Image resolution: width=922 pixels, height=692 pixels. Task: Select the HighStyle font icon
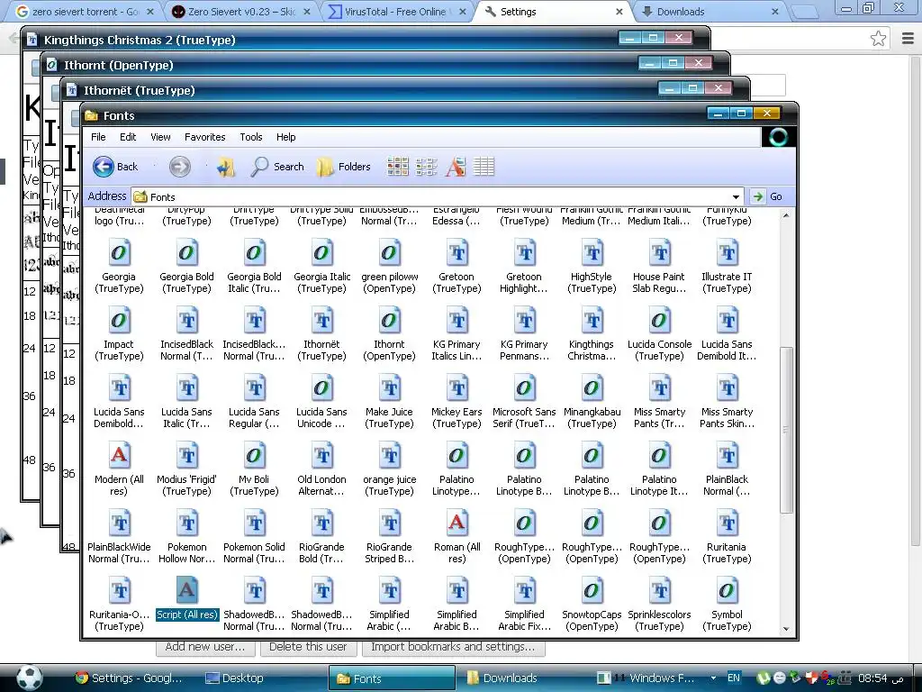point(592,253)
